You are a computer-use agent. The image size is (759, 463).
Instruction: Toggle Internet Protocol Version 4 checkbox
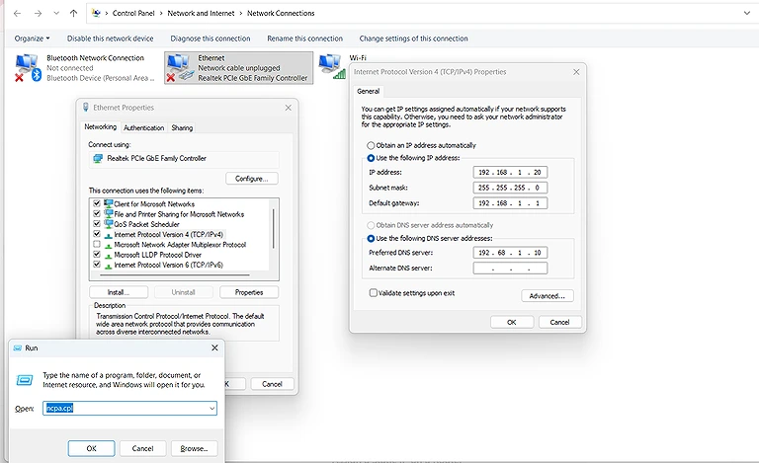96,234
